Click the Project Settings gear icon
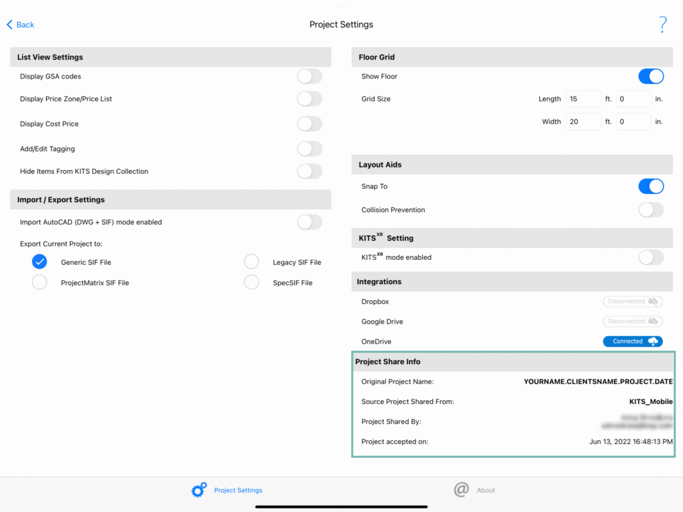The width and height of the screenshot is (683, 512). [x=199, y=490]
